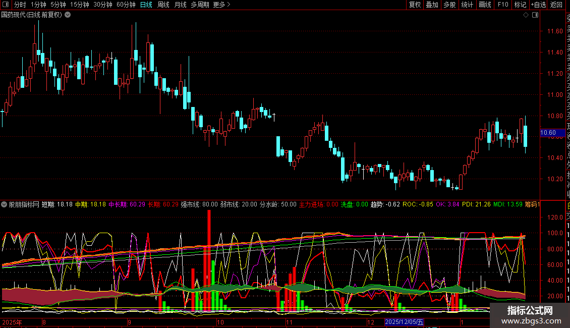Select the 月线 monthly chart tab

[180, 5]
